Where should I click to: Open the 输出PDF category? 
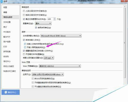(x=7, y=37)
